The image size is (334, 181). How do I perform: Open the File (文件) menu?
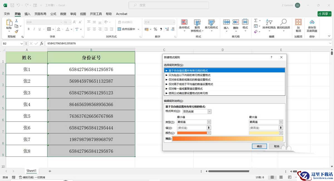[x=7, y=14]
